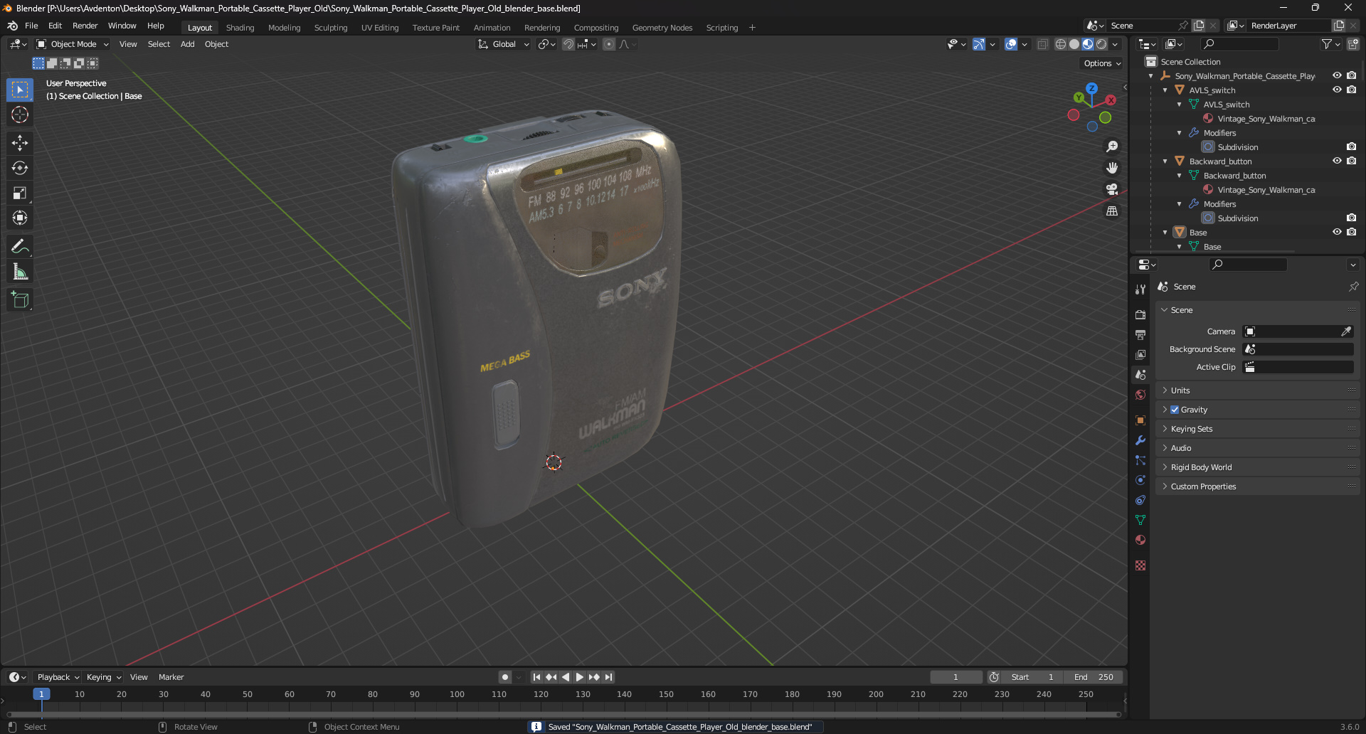Enable wireframe viewport shading
The width and height of the screenshot is (1366, 734).
point(1061,44)
